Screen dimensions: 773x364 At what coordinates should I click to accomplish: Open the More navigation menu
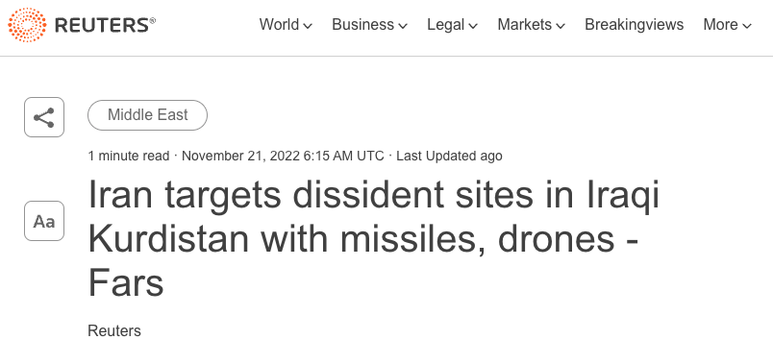click(x=720, y=25)
